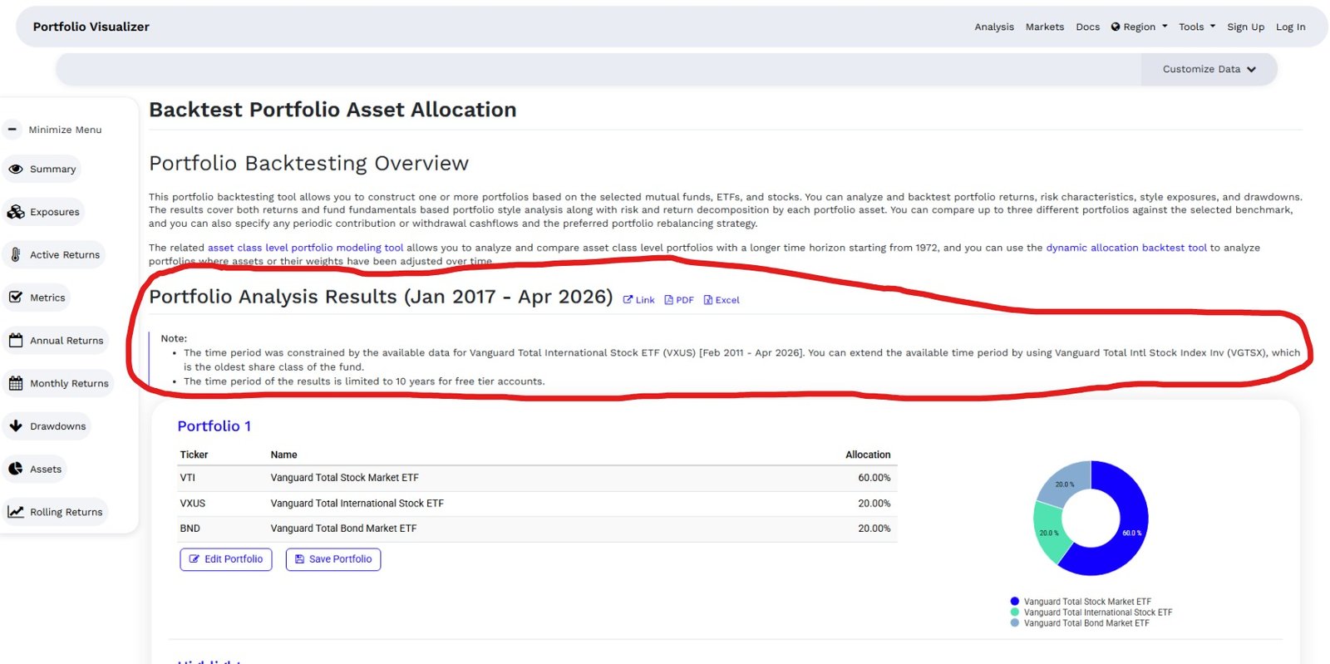Select the green 20.0% donut chart segment
The width and height of the screenshot is (1330, 664).
1050,532
